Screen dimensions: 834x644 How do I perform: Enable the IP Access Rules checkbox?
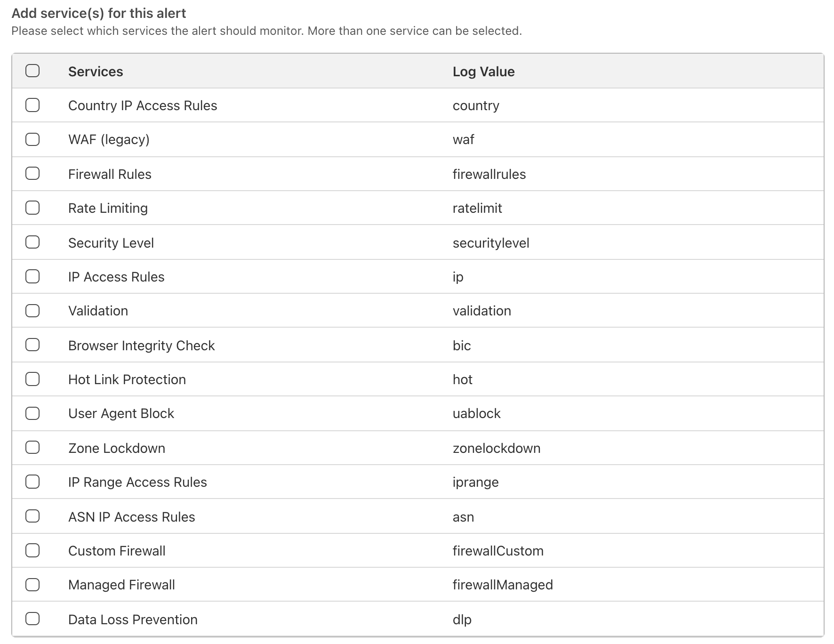click(x=32, y=276)
